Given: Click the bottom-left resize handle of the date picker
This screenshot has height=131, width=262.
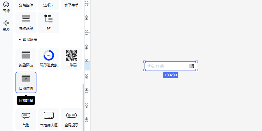Looking at the screenshot, I should (x=144, y=70).
